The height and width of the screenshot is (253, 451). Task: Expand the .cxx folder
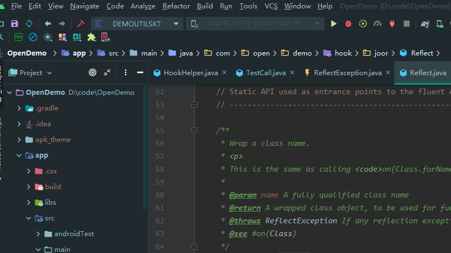(x=29, y=171)
